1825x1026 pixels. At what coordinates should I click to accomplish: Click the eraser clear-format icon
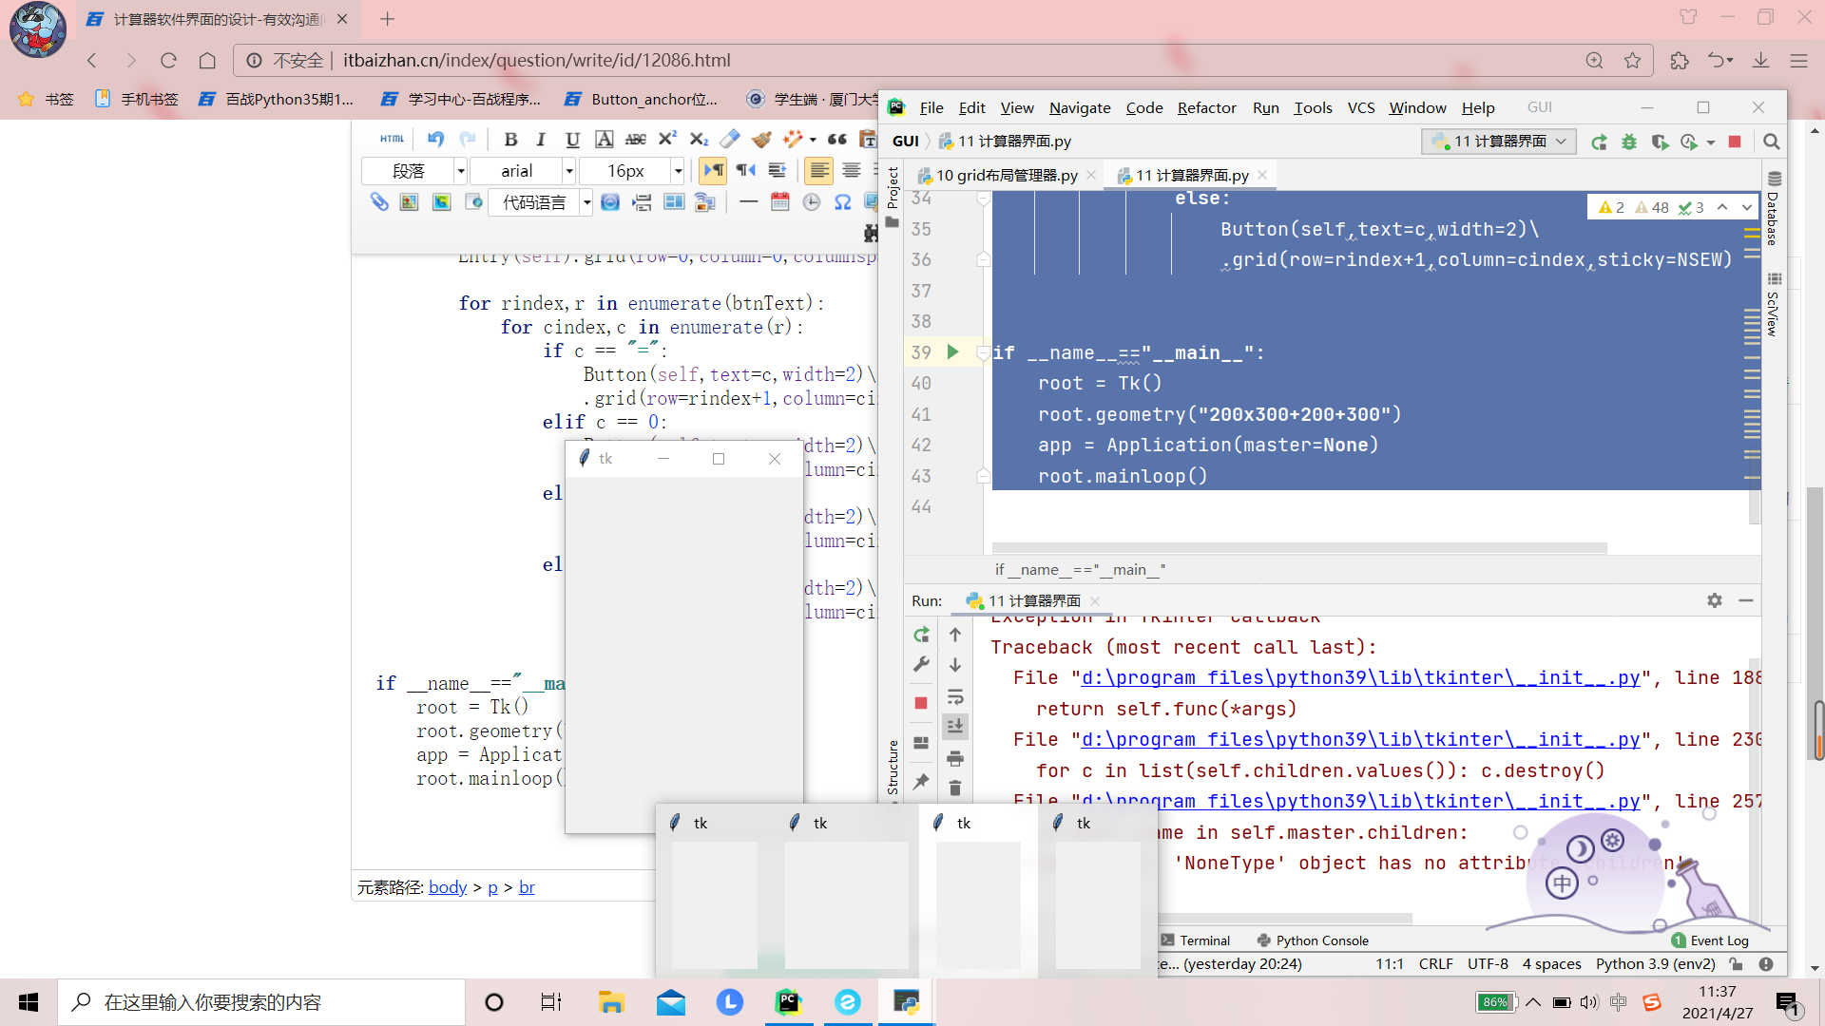[730, 140]
